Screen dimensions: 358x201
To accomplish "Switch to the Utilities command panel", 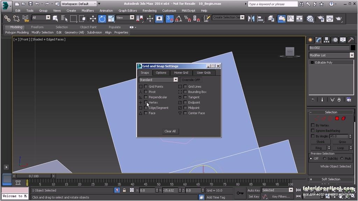I will [351, 40].
